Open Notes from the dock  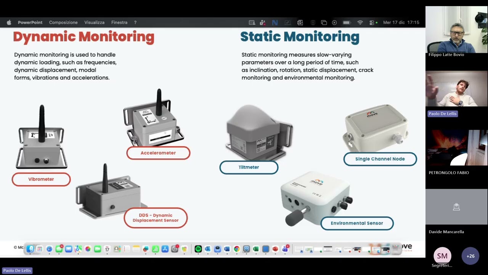click(136, 249)
